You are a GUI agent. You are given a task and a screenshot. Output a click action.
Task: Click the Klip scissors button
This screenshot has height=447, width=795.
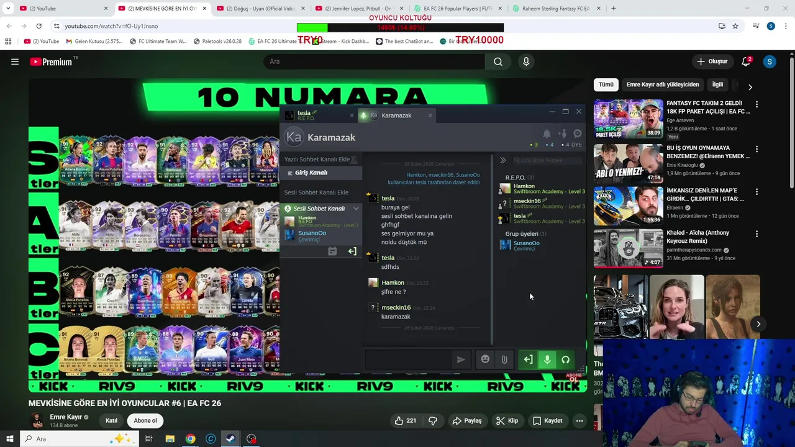pos(507,421)
